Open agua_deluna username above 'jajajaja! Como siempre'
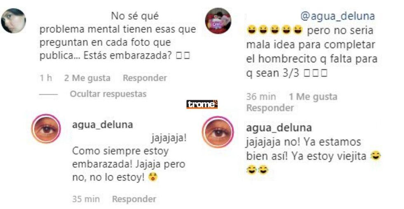This screenshot has width=404, height=209. [x=103, y=125]
